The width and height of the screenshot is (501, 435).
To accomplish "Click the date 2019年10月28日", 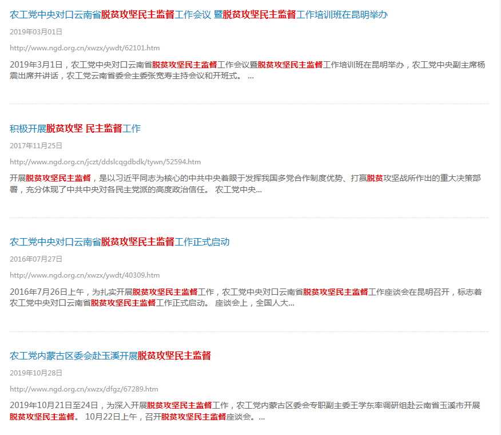I will (36, 373).
